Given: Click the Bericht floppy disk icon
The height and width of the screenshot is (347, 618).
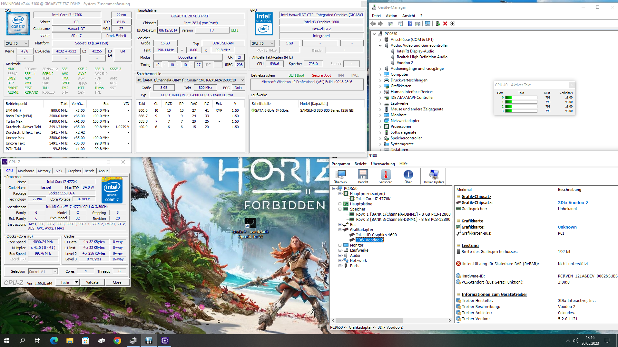Looking at the screenshot, I should coord(363,176).
